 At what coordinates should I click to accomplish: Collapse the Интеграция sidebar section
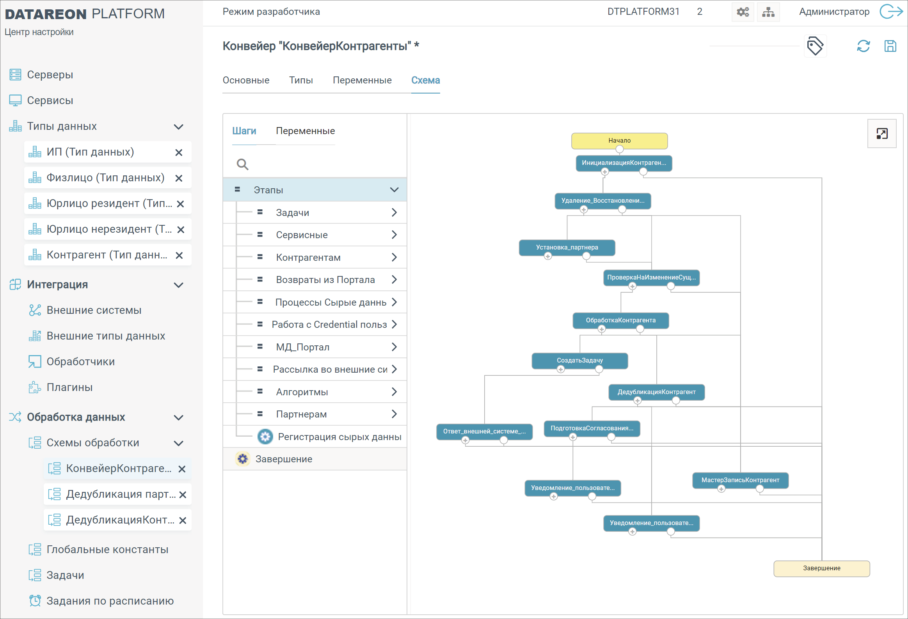point(179,285)
